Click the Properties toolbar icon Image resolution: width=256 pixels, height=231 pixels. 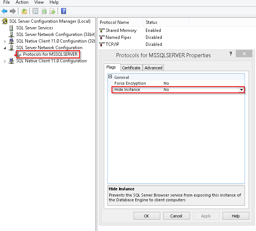[35, 11]
